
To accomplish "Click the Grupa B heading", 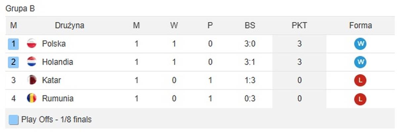I will click(20, 9).
